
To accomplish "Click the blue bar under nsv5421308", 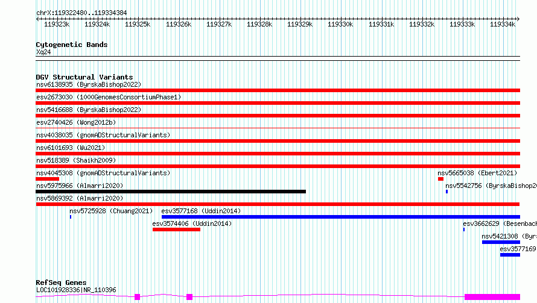I will 501,242.
